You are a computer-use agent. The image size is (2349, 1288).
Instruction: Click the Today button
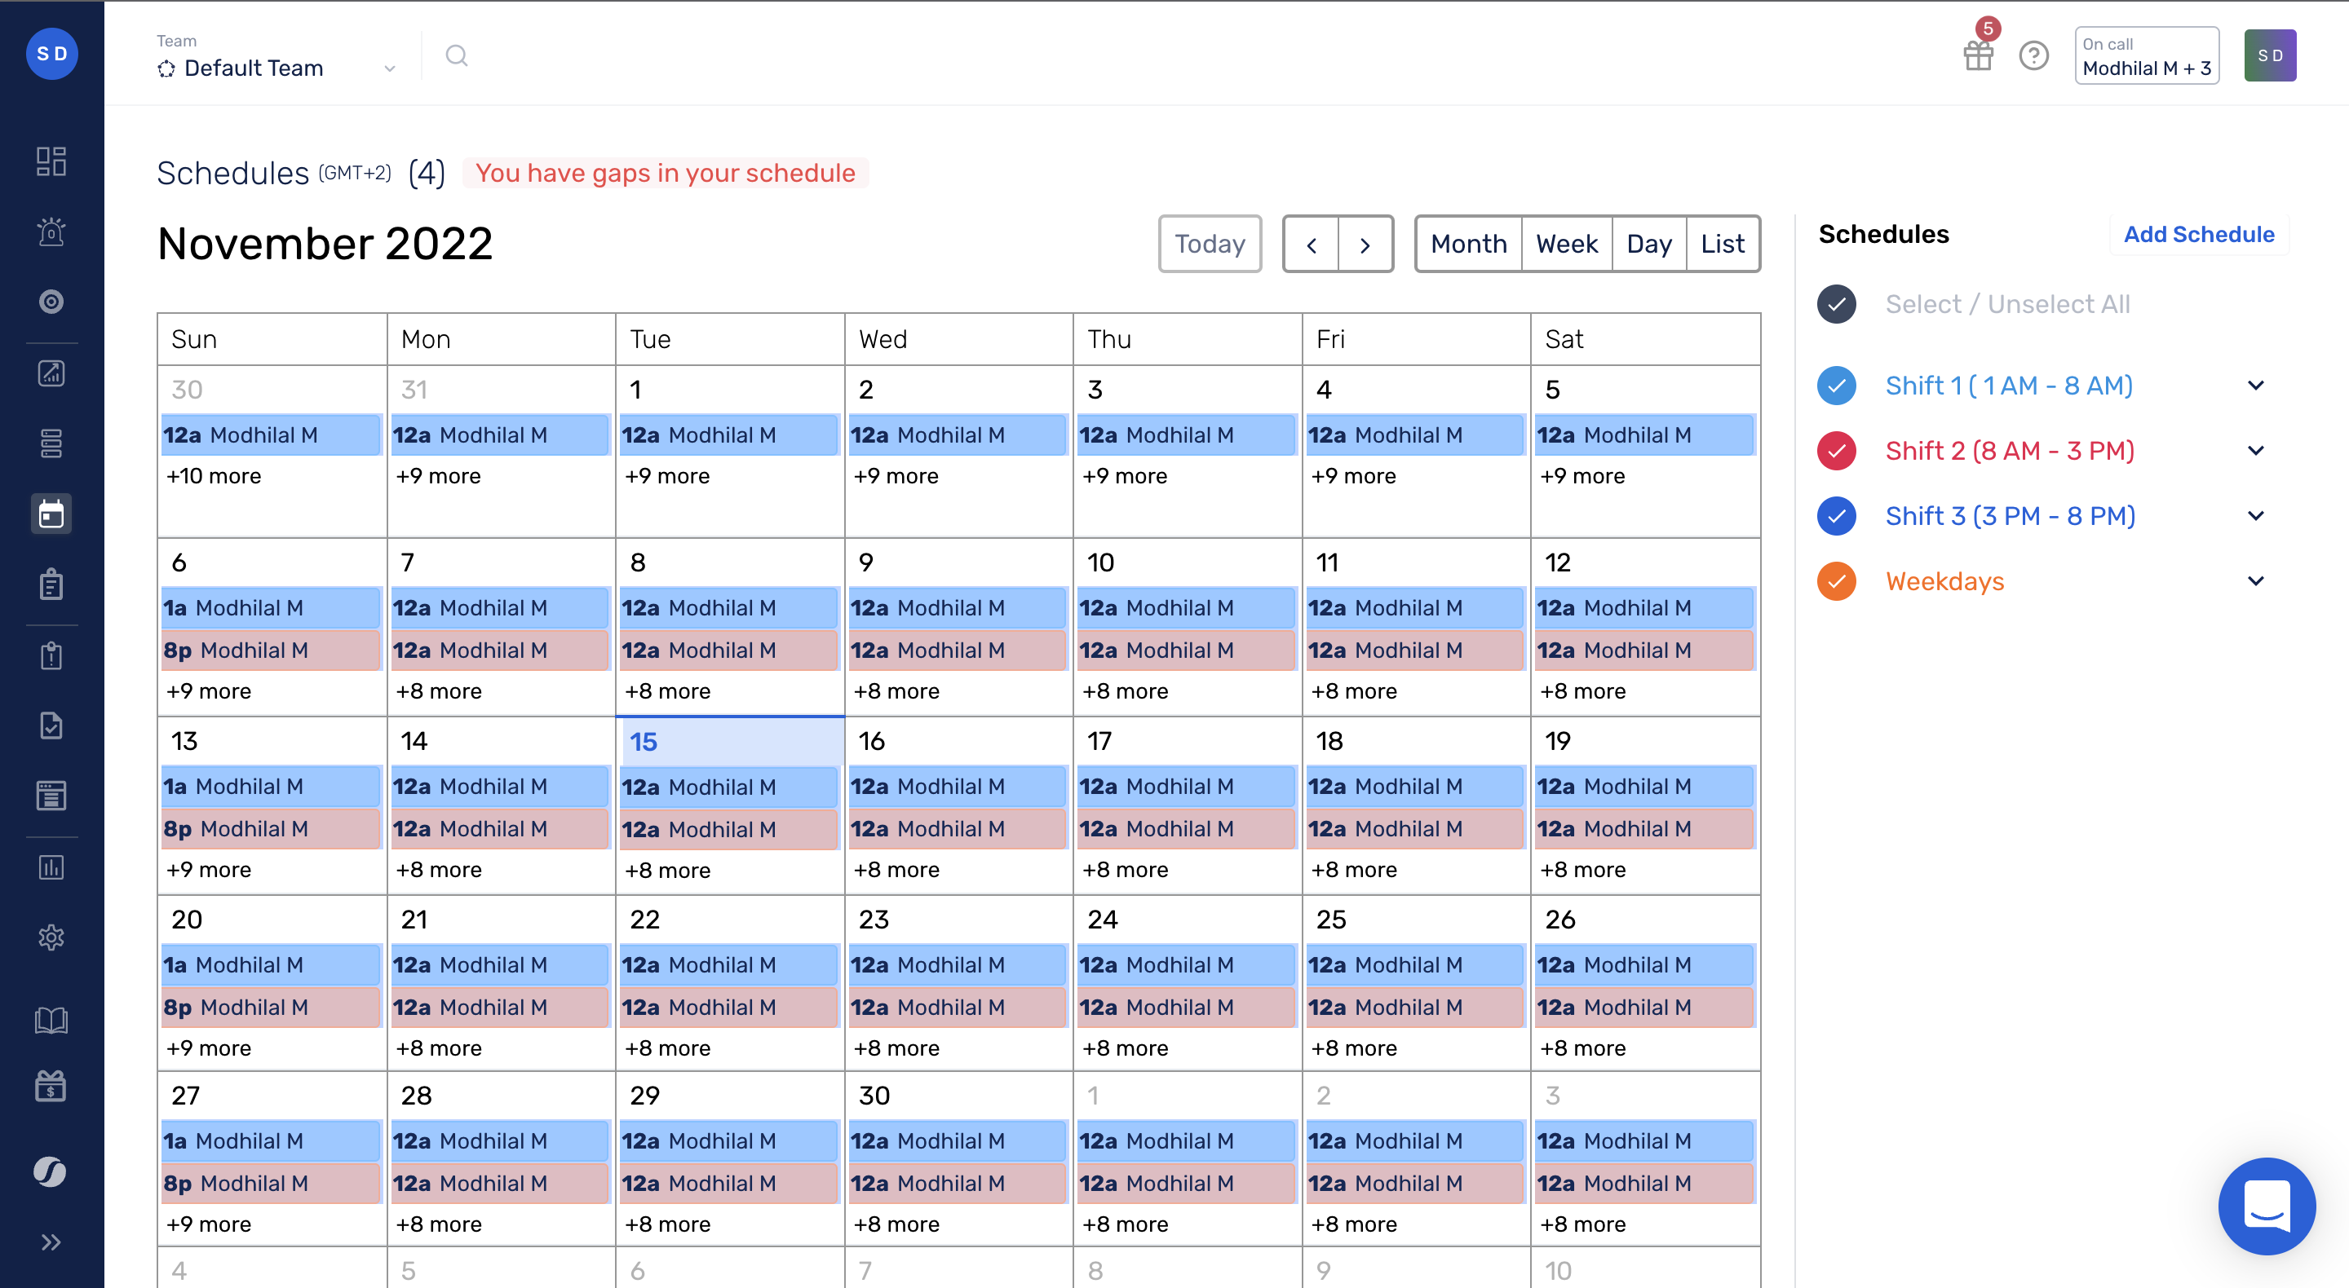[1210, 244]
